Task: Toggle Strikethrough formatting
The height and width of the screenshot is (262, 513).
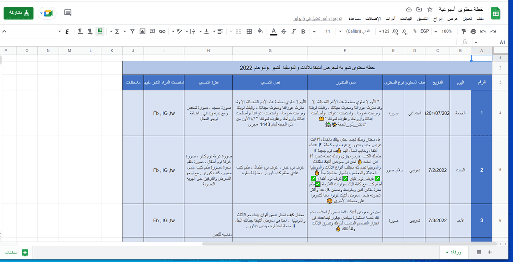Action: pyautogui.click(x=284, y=32)
